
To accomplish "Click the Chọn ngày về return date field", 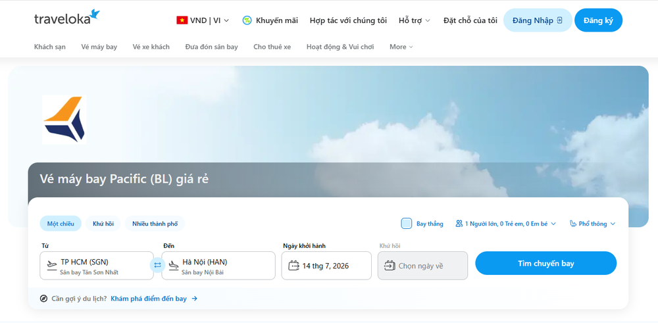I will click(422, 266).
